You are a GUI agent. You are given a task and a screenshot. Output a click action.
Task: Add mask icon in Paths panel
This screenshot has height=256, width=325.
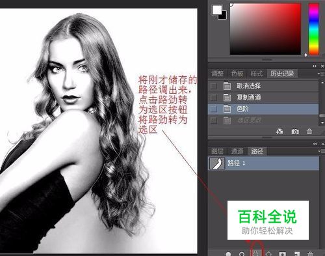click(x=282, y=253)
